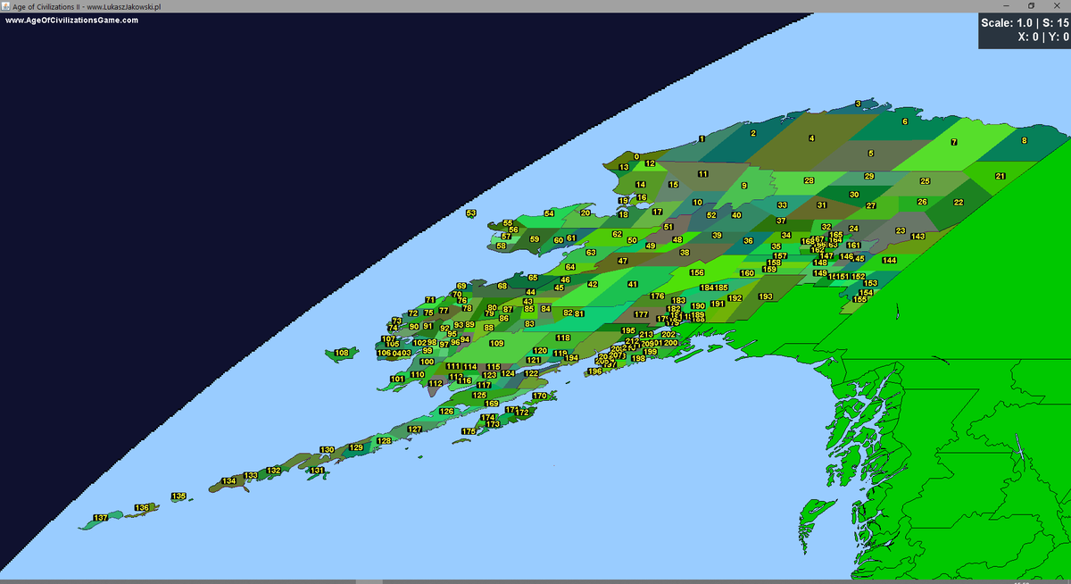Click province number 29 on the map
This screenshot has height=584, width=1071.
point(869,177)
